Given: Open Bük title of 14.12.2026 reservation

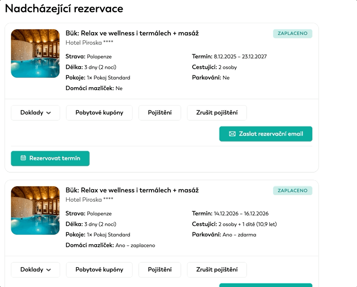Looking at the screenshot, I should pos(132,190).
